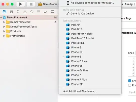Screen dimensions: 136x102
Task: Select the Frameworks folder in navigator
Action: click(17, 36)
